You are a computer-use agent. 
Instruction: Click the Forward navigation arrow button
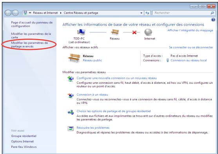click(x=15, y=13)
